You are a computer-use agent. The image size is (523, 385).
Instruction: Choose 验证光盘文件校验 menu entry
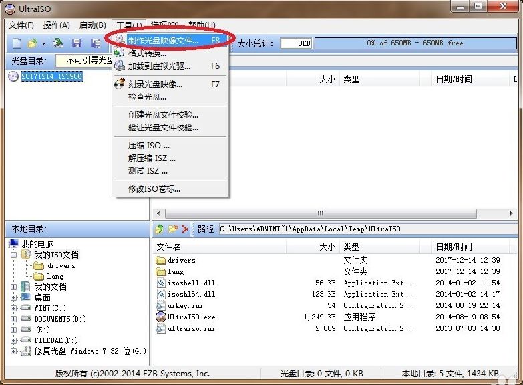170,128
